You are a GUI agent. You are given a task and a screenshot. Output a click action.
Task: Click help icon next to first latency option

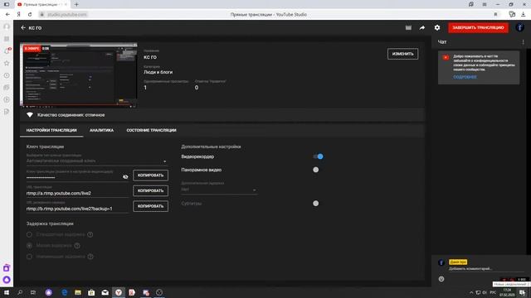coord(90,234)
